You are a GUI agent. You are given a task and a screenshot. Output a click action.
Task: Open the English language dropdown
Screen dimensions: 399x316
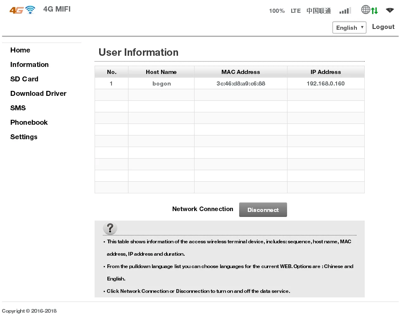pos(349,28)
